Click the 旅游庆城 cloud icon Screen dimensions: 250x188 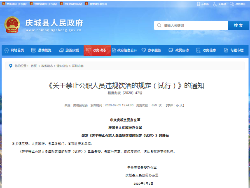[x=61, y=50]
